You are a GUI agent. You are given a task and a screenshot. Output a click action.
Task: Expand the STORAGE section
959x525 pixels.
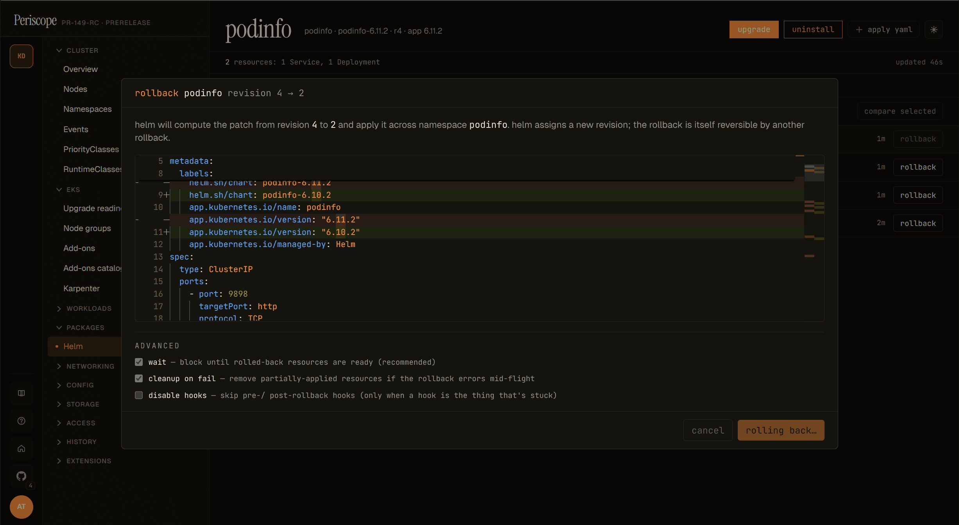(78, 404)
